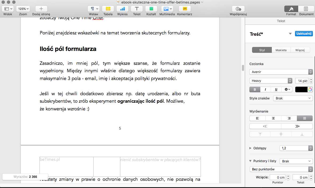Screen dimensions: 315x188
Task: Align text right
Action: [289, 118]
